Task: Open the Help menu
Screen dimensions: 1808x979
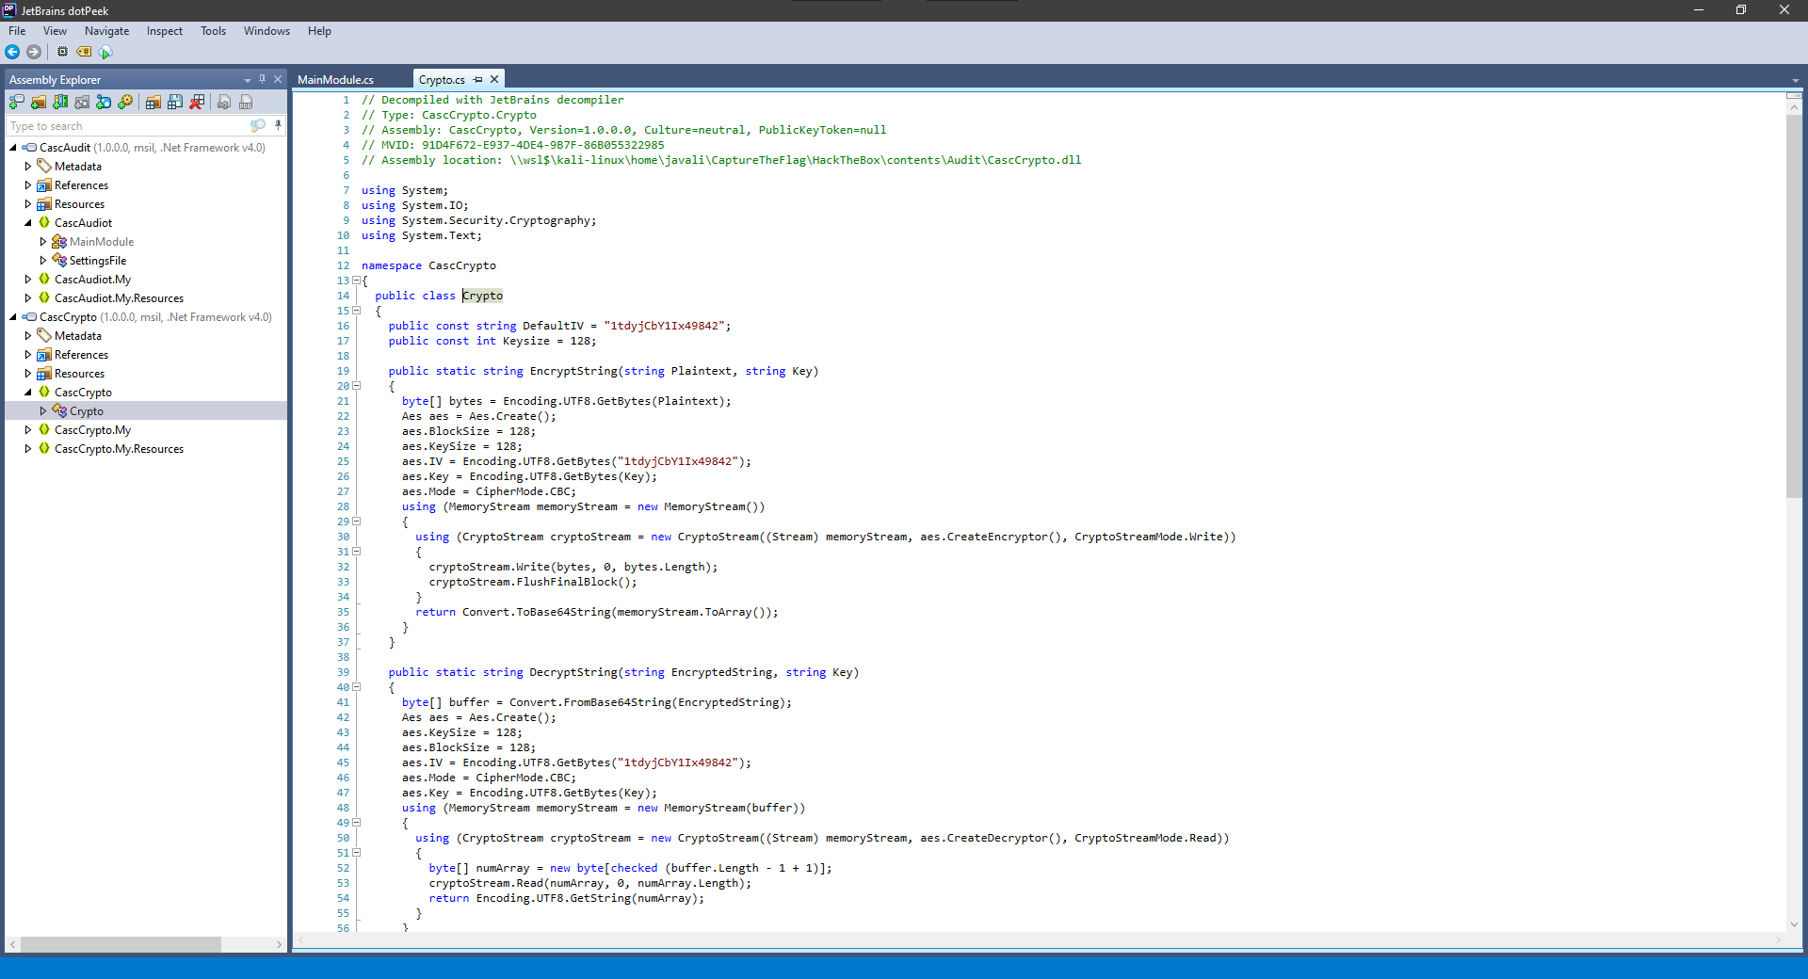Action: (x=319, y=31)
